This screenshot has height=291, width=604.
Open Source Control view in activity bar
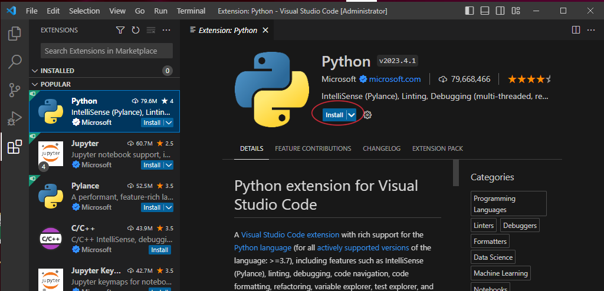pyautogui.click(x=14, y=90)
